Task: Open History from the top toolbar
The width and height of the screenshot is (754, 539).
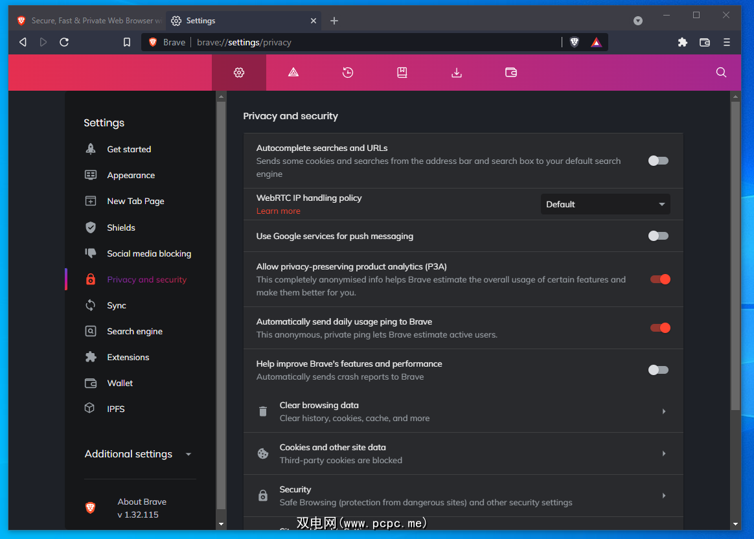Action: [x=348, y=73]
